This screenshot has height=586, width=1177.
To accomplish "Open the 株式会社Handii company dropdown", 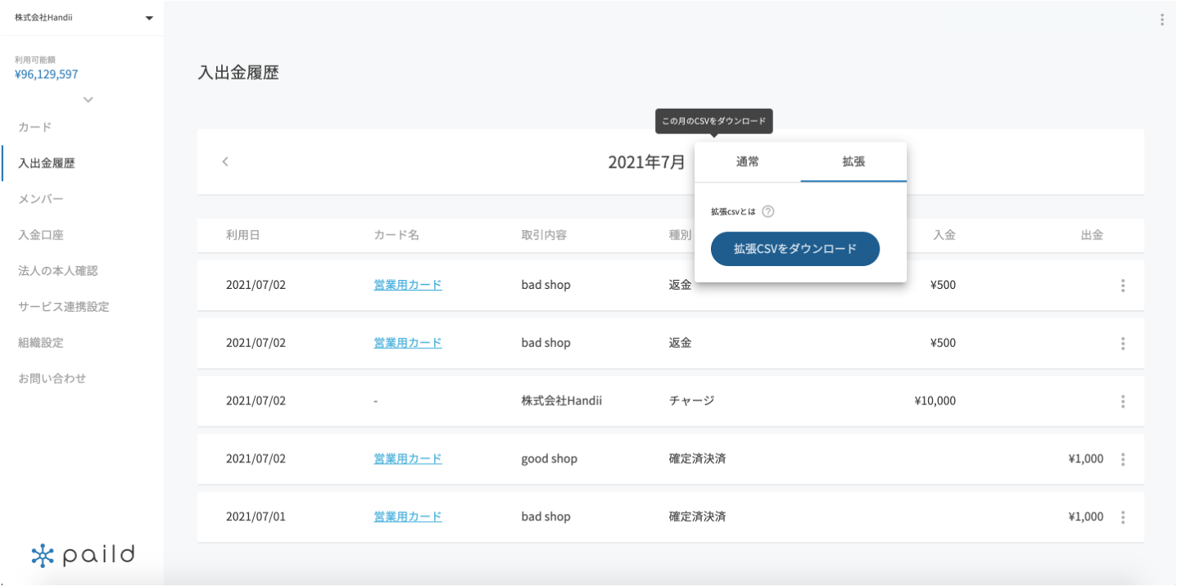I will point(83,18).
